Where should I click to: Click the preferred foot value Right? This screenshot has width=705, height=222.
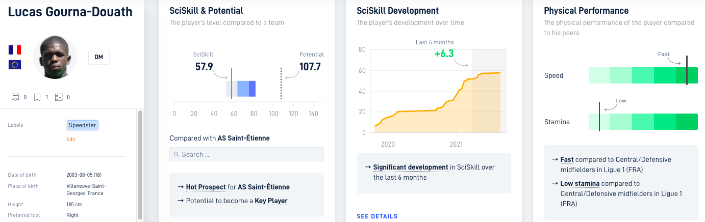tap(72, 215)
